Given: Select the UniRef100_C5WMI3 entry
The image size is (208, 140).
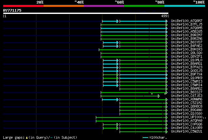Looking at the screenshot, I should 187,82.
